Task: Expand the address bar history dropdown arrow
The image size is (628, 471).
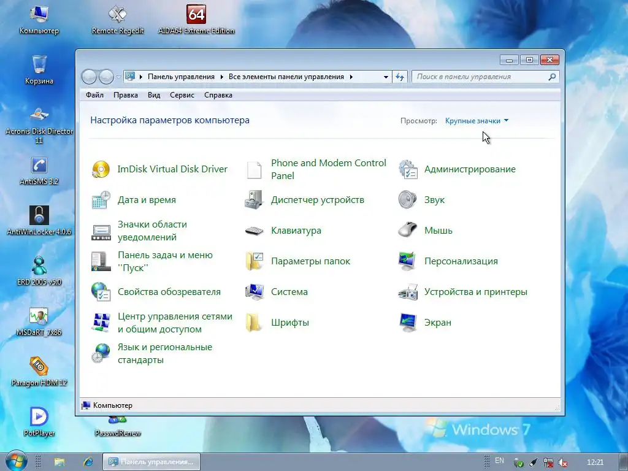Action: (386, 77)
